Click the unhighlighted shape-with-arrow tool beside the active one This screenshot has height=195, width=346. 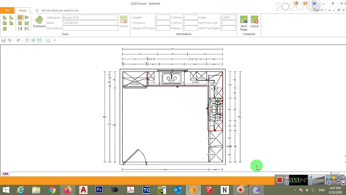(x=26, y=17)
